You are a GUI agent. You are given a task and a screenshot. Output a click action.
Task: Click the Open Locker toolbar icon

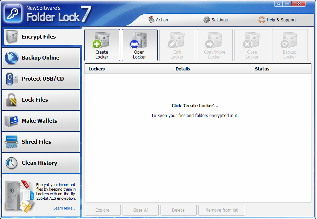point(139,45)
